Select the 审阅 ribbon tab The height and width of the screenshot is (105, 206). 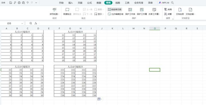(x=108, y=3)
